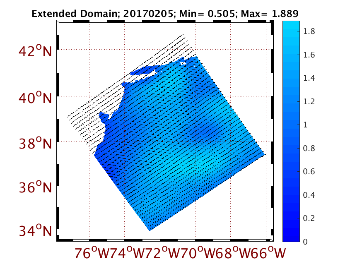Click the colorbar tick label 1.6
Viewport: 362px width, 271px height.
tap(309, 55)
